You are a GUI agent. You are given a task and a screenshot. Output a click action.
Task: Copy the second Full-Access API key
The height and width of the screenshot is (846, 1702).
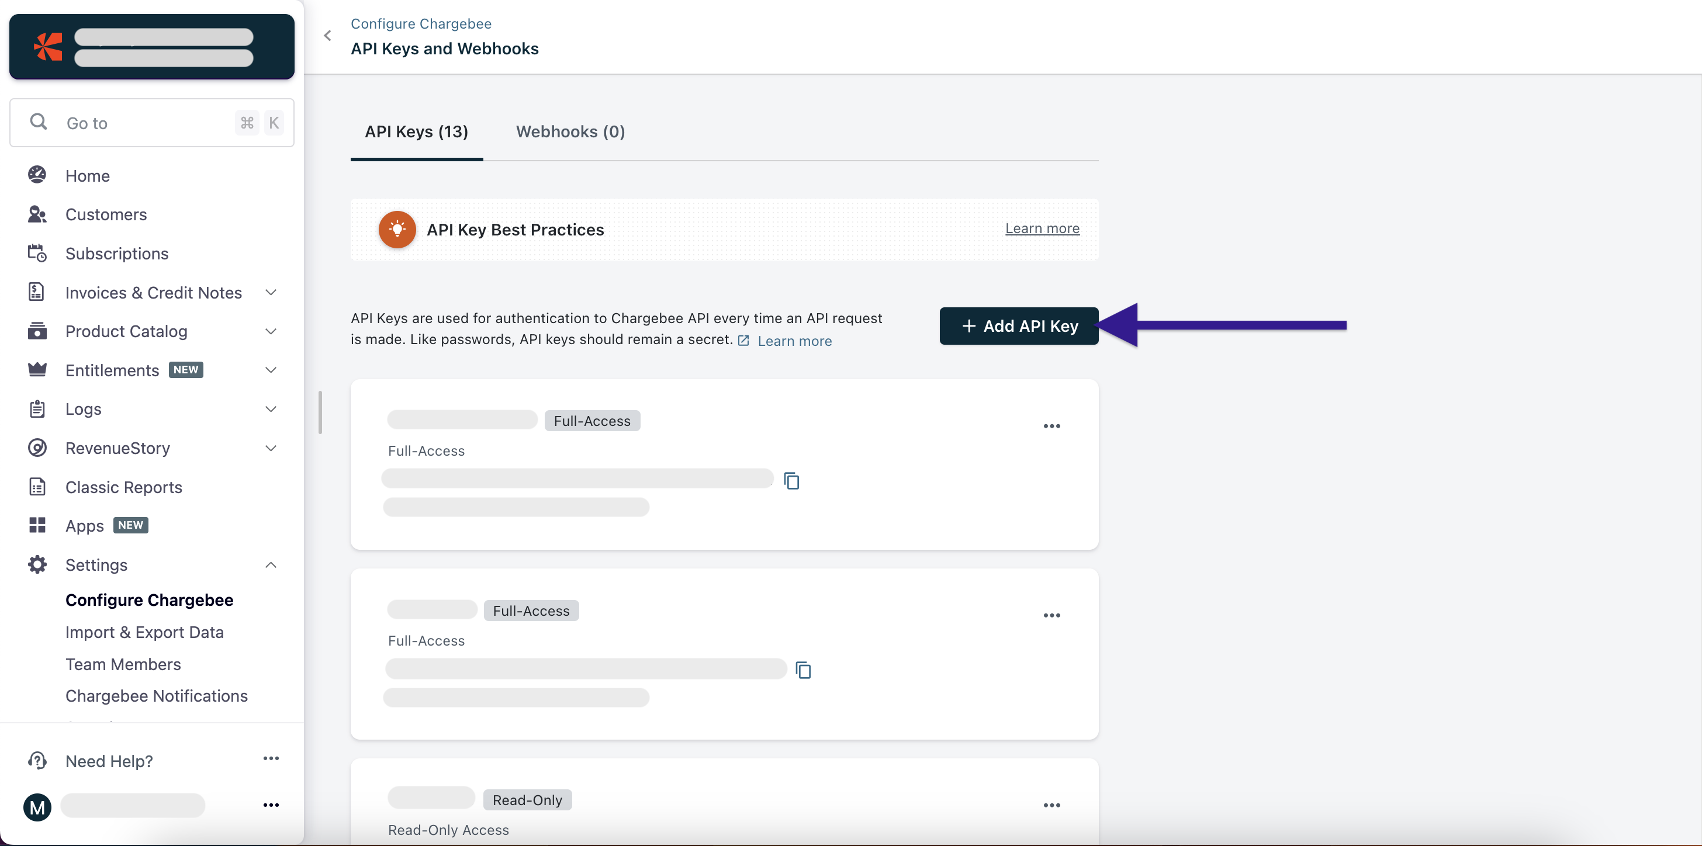coord(802,670)
